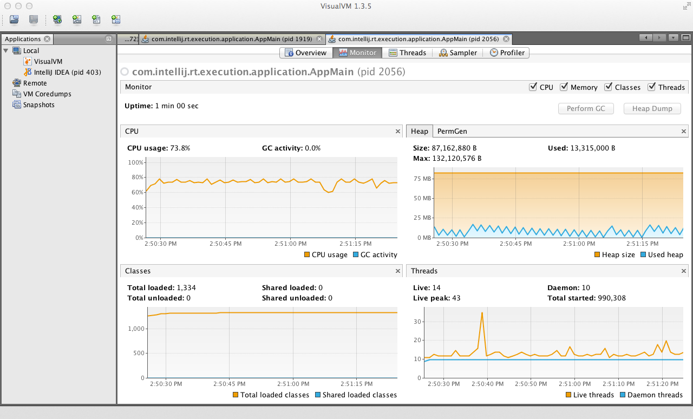This screenshot has height=419, width=693.
Task: Switch to the AppMain (pid 1919) tab
Action: coord(232,39)
